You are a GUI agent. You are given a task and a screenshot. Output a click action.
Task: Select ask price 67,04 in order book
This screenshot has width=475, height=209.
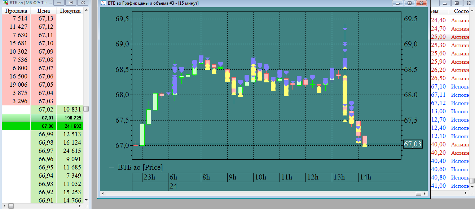pos(46,93)
